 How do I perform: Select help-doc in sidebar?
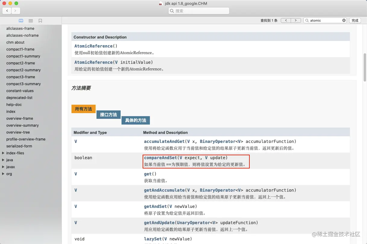point(14,105)
